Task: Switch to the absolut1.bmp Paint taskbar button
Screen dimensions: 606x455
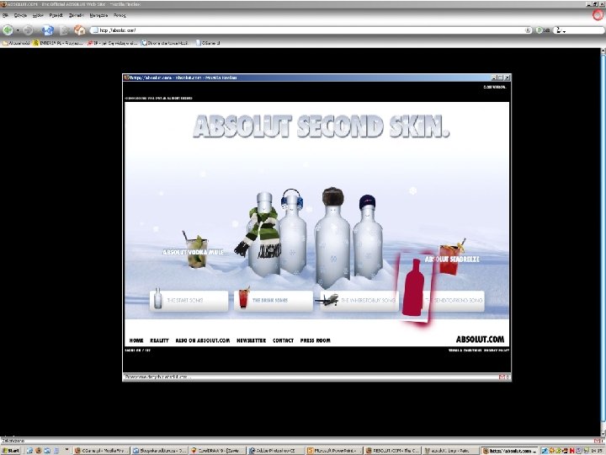Action: pyautogui.click(x=451, y=451)
